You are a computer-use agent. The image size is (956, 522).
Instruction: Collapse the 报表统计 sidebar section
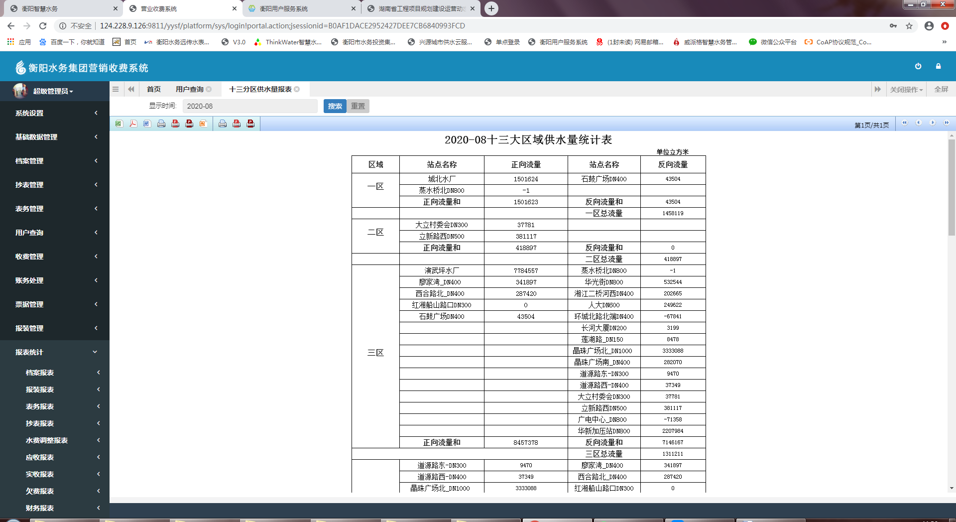pyautogui.click(x=55, y=352)
